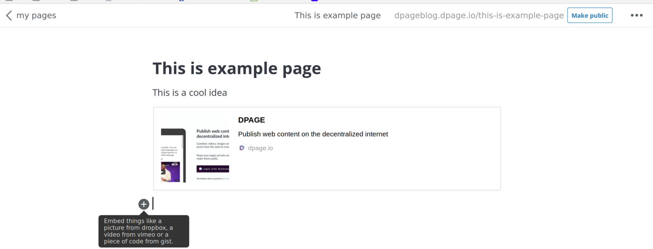Image resolution: width=653 pixels, height=249 pixels.
Task: Click the dpageblog.dpage.io page URL
Action: [x=479, y=15]
